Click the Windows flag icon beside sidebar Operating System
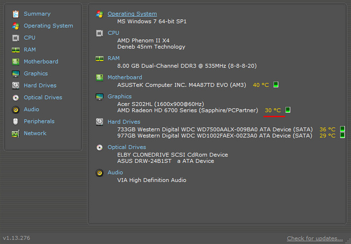Image resolution: width=351 pixels, height=244 pixels. point(16,26)
